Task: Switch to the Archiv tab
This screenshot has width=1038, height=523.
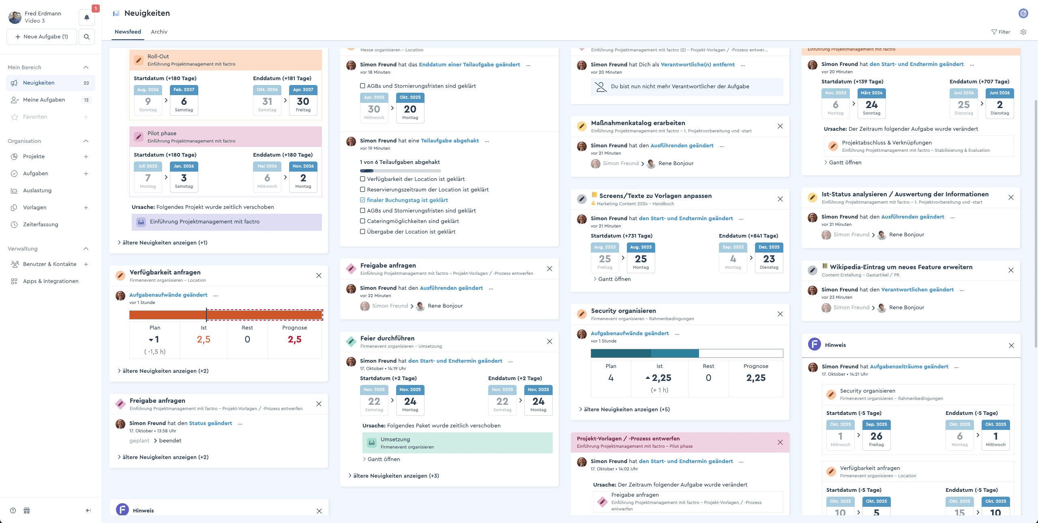Action: 159,32
